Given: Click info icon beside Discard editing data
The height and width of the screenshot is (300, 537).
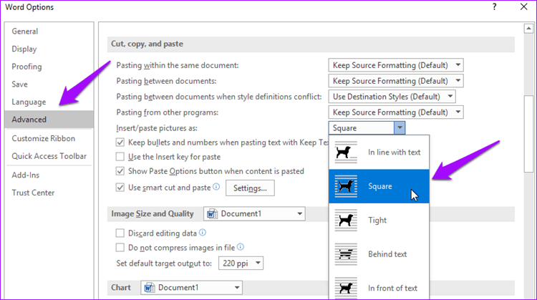Looking at the screenshot, I should [x=203, y=233].
